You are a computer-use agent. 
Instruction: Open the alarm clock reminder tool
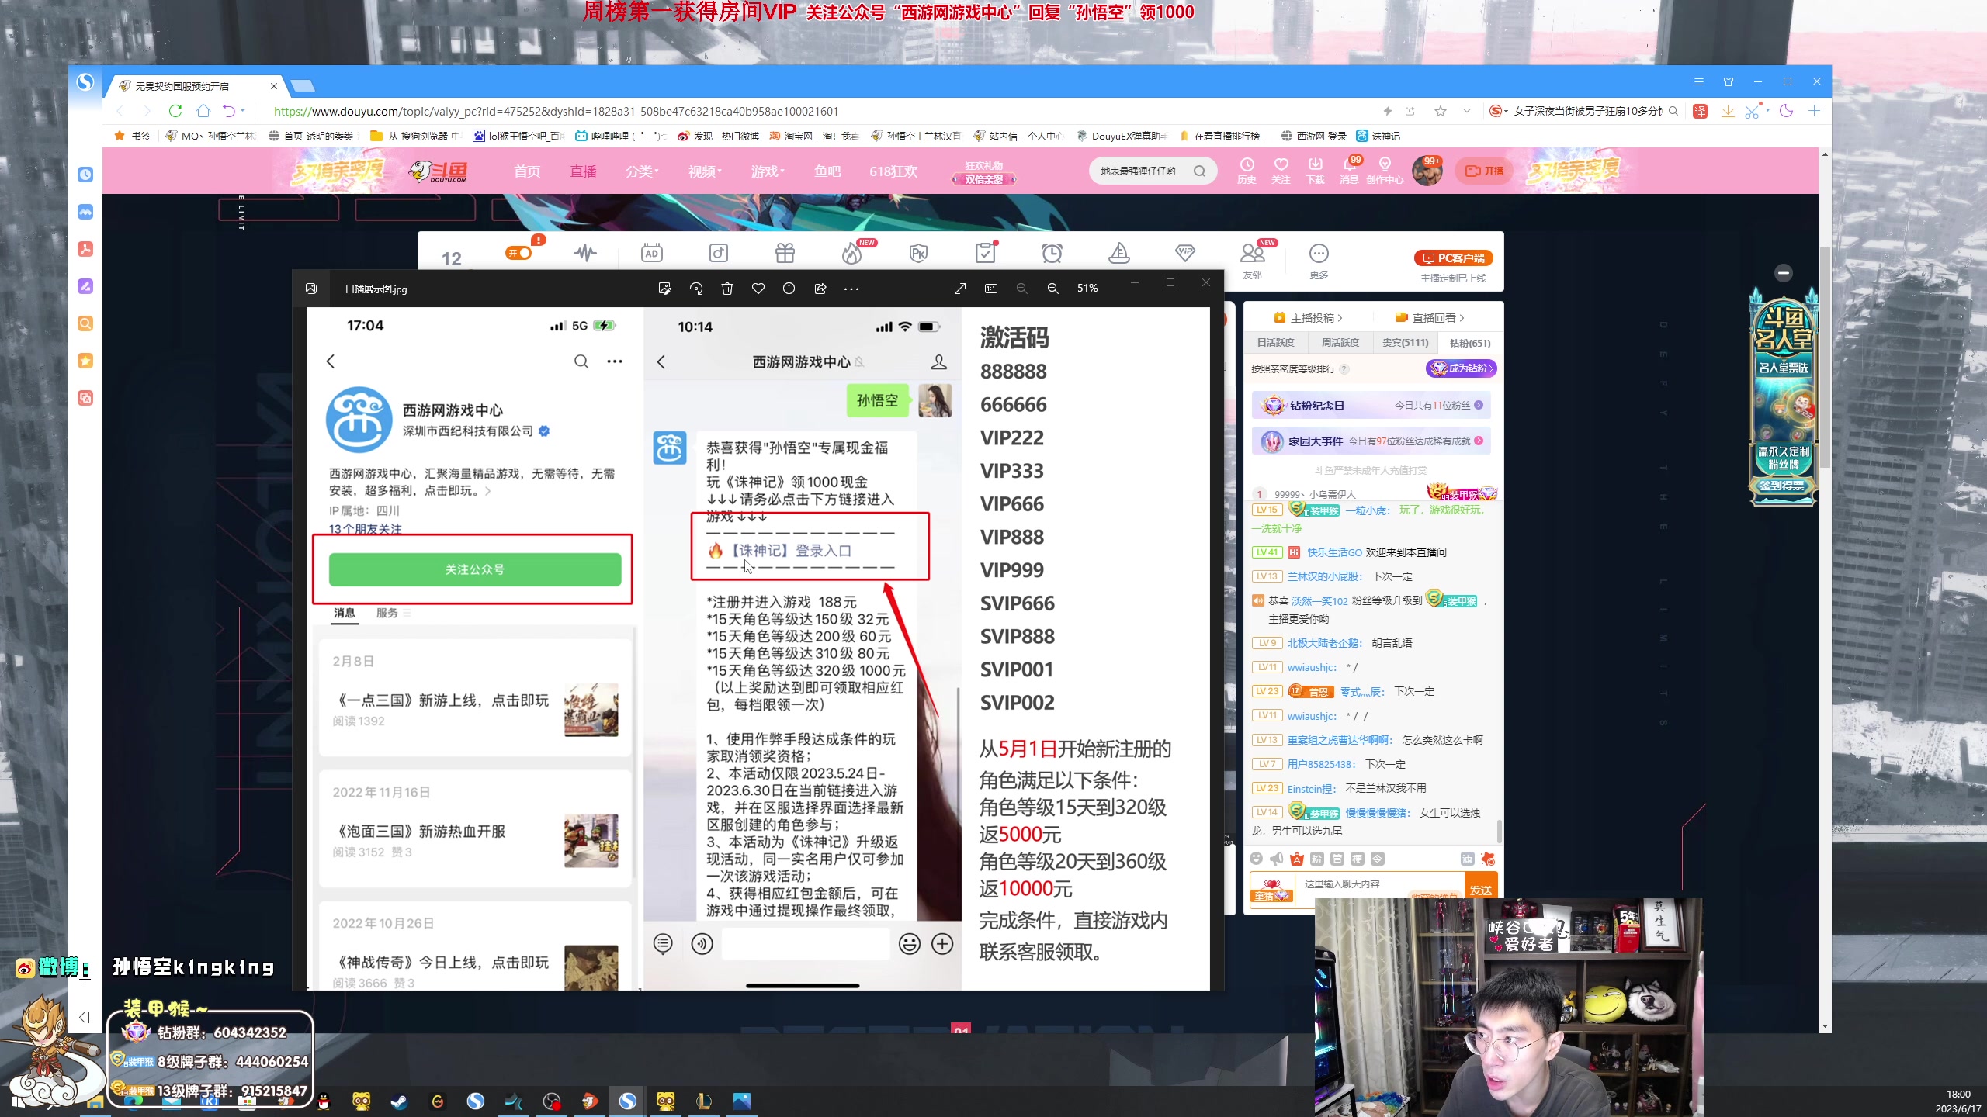[1052, 253]
